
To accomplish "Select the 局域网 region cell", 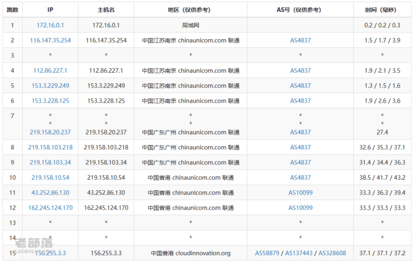I will pyautogui.click(x=190, y=25).
